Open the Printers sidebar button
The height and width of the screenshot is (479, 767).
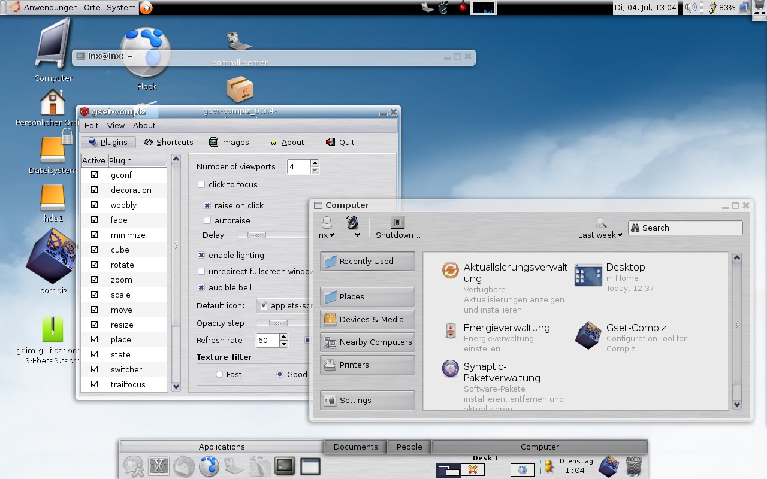click(367, 365)
